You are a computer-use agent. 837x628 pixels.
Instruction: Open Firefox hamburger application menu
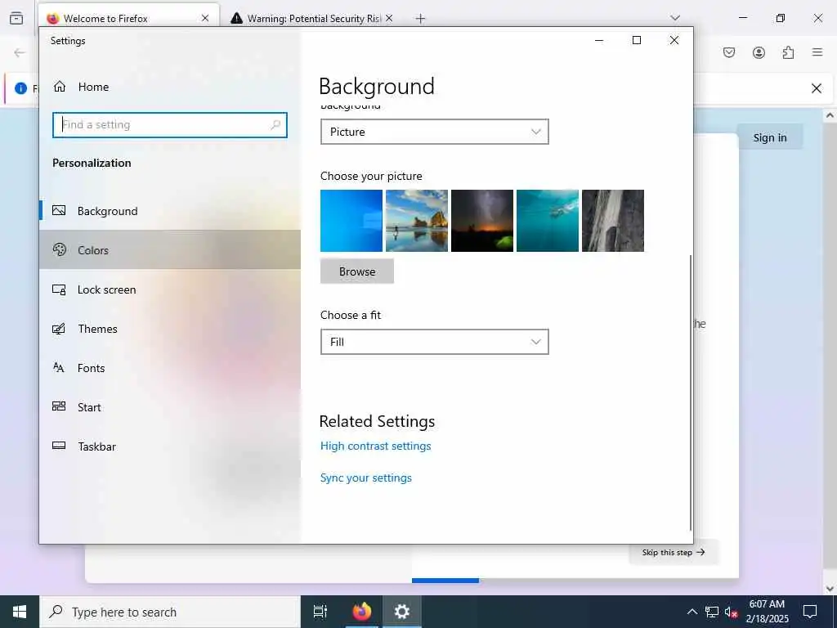point(817,52)
